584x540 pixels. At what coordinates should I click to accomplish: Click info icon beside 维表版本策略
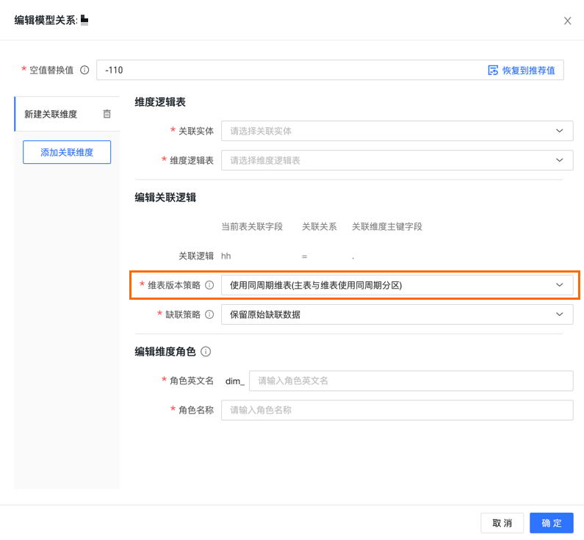coord(209,285)
